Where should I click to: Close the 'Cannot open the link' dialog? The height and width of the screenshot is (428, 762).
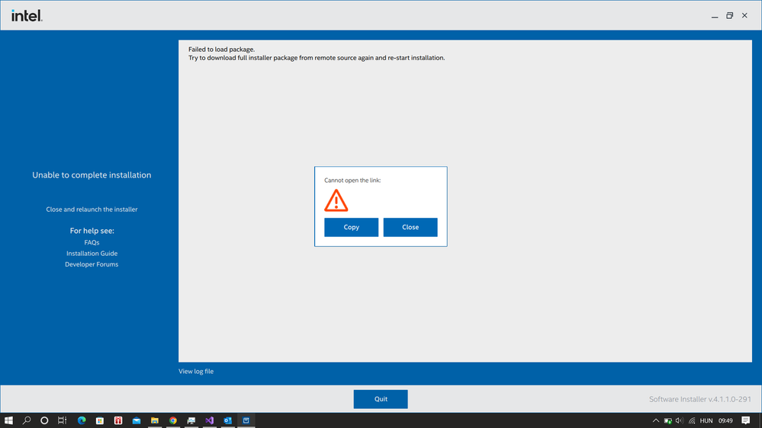[x=410, y=227]
